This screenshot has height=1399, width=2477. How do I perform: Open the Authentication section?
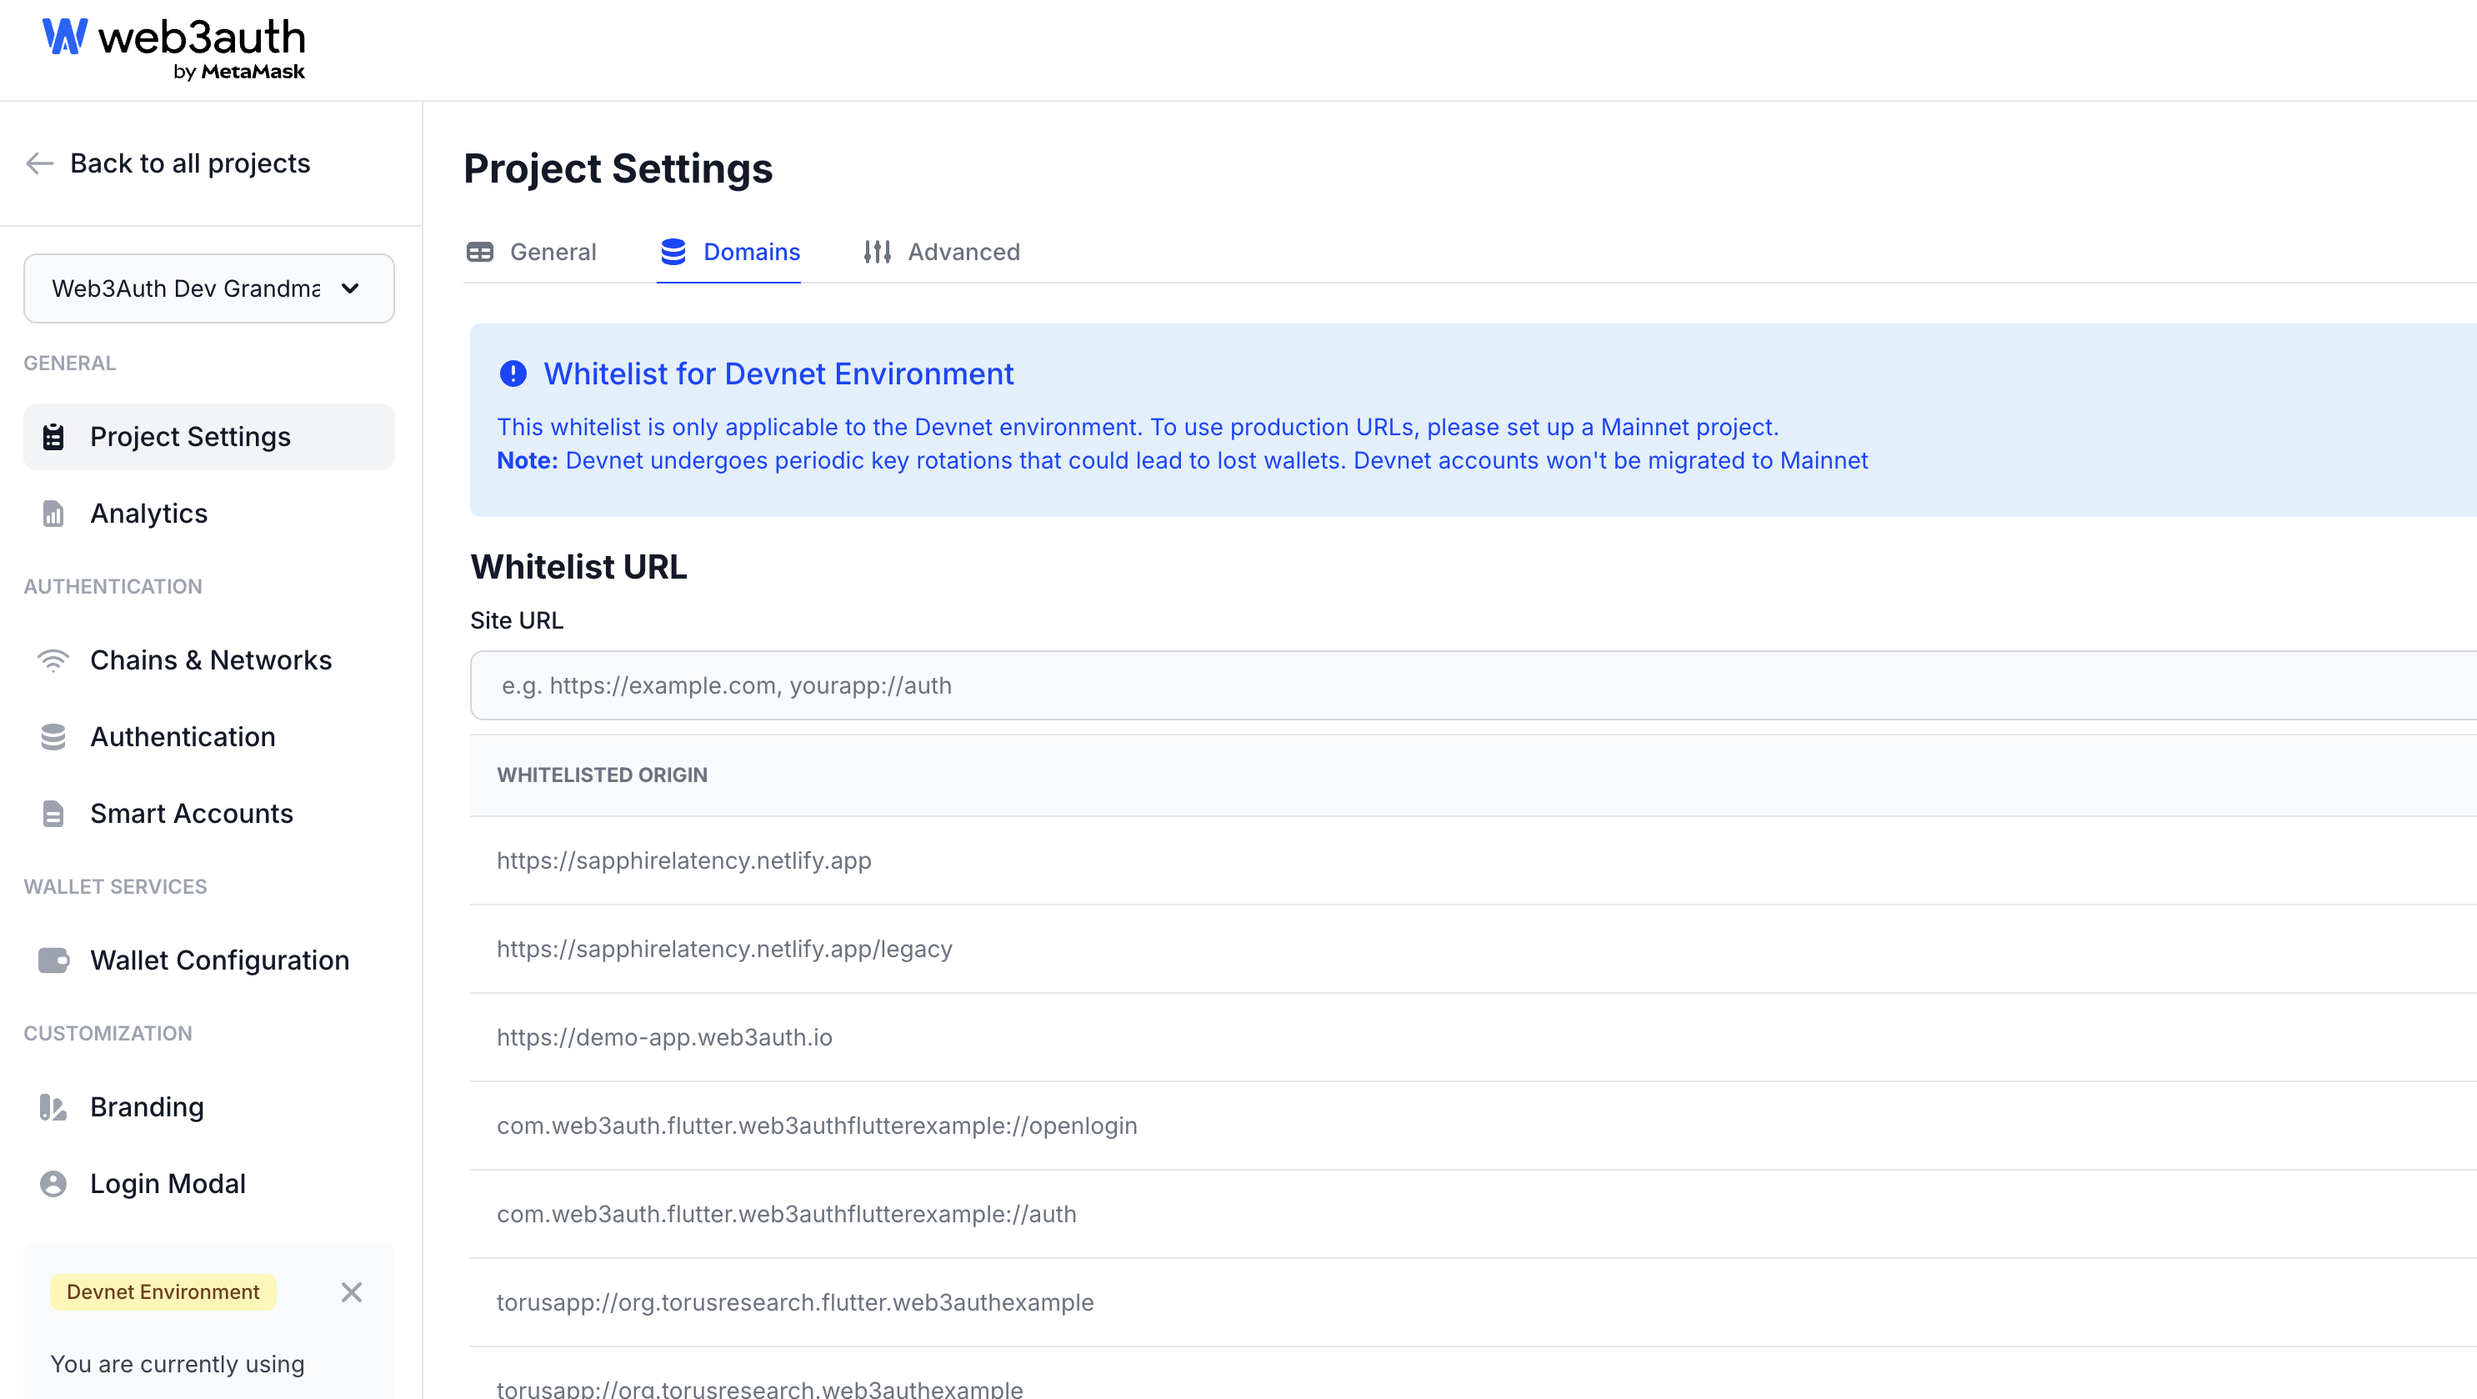click(208, 737)
